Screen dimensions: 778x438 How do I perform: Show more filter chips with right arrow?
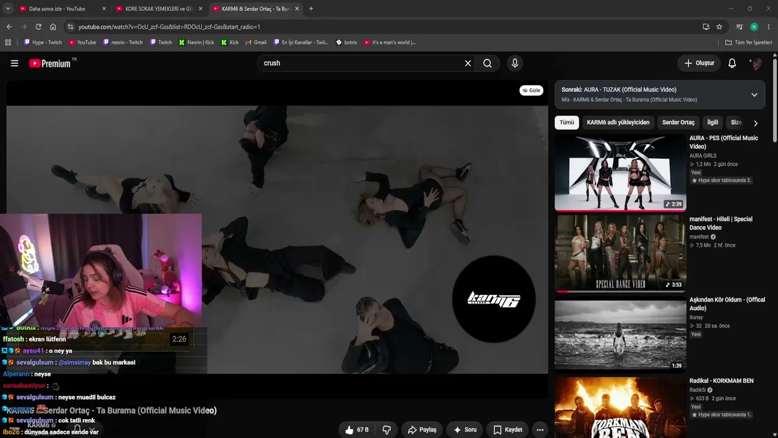[x=756, y=123]
